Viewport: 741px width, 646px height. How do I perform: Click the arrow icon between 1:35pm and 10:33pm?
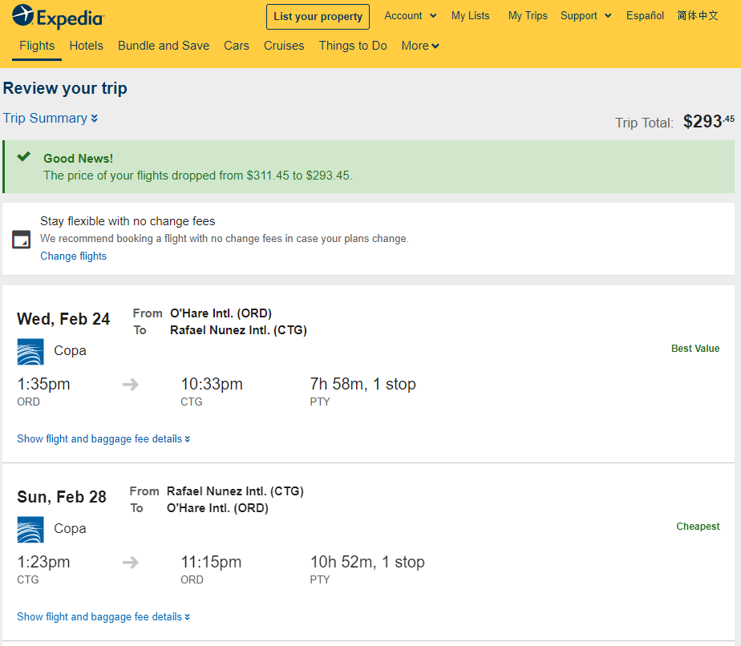coord(131,385)
